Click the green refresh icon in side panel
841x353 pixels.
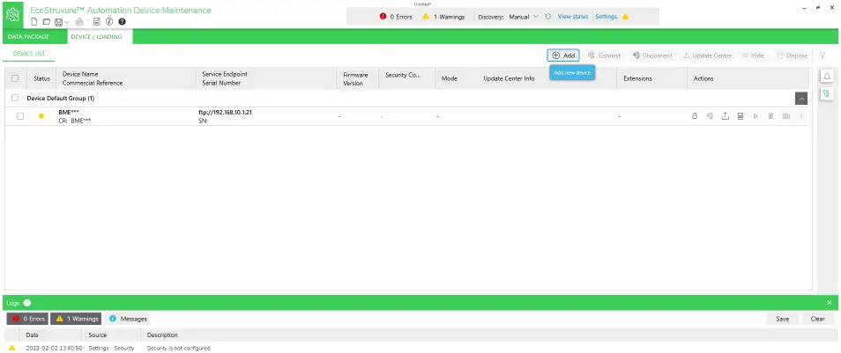point(827,93)
